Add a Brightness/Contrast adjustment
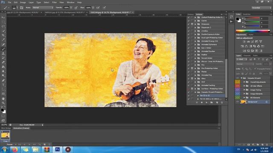The image size is (273, 153). click(244, 42)
